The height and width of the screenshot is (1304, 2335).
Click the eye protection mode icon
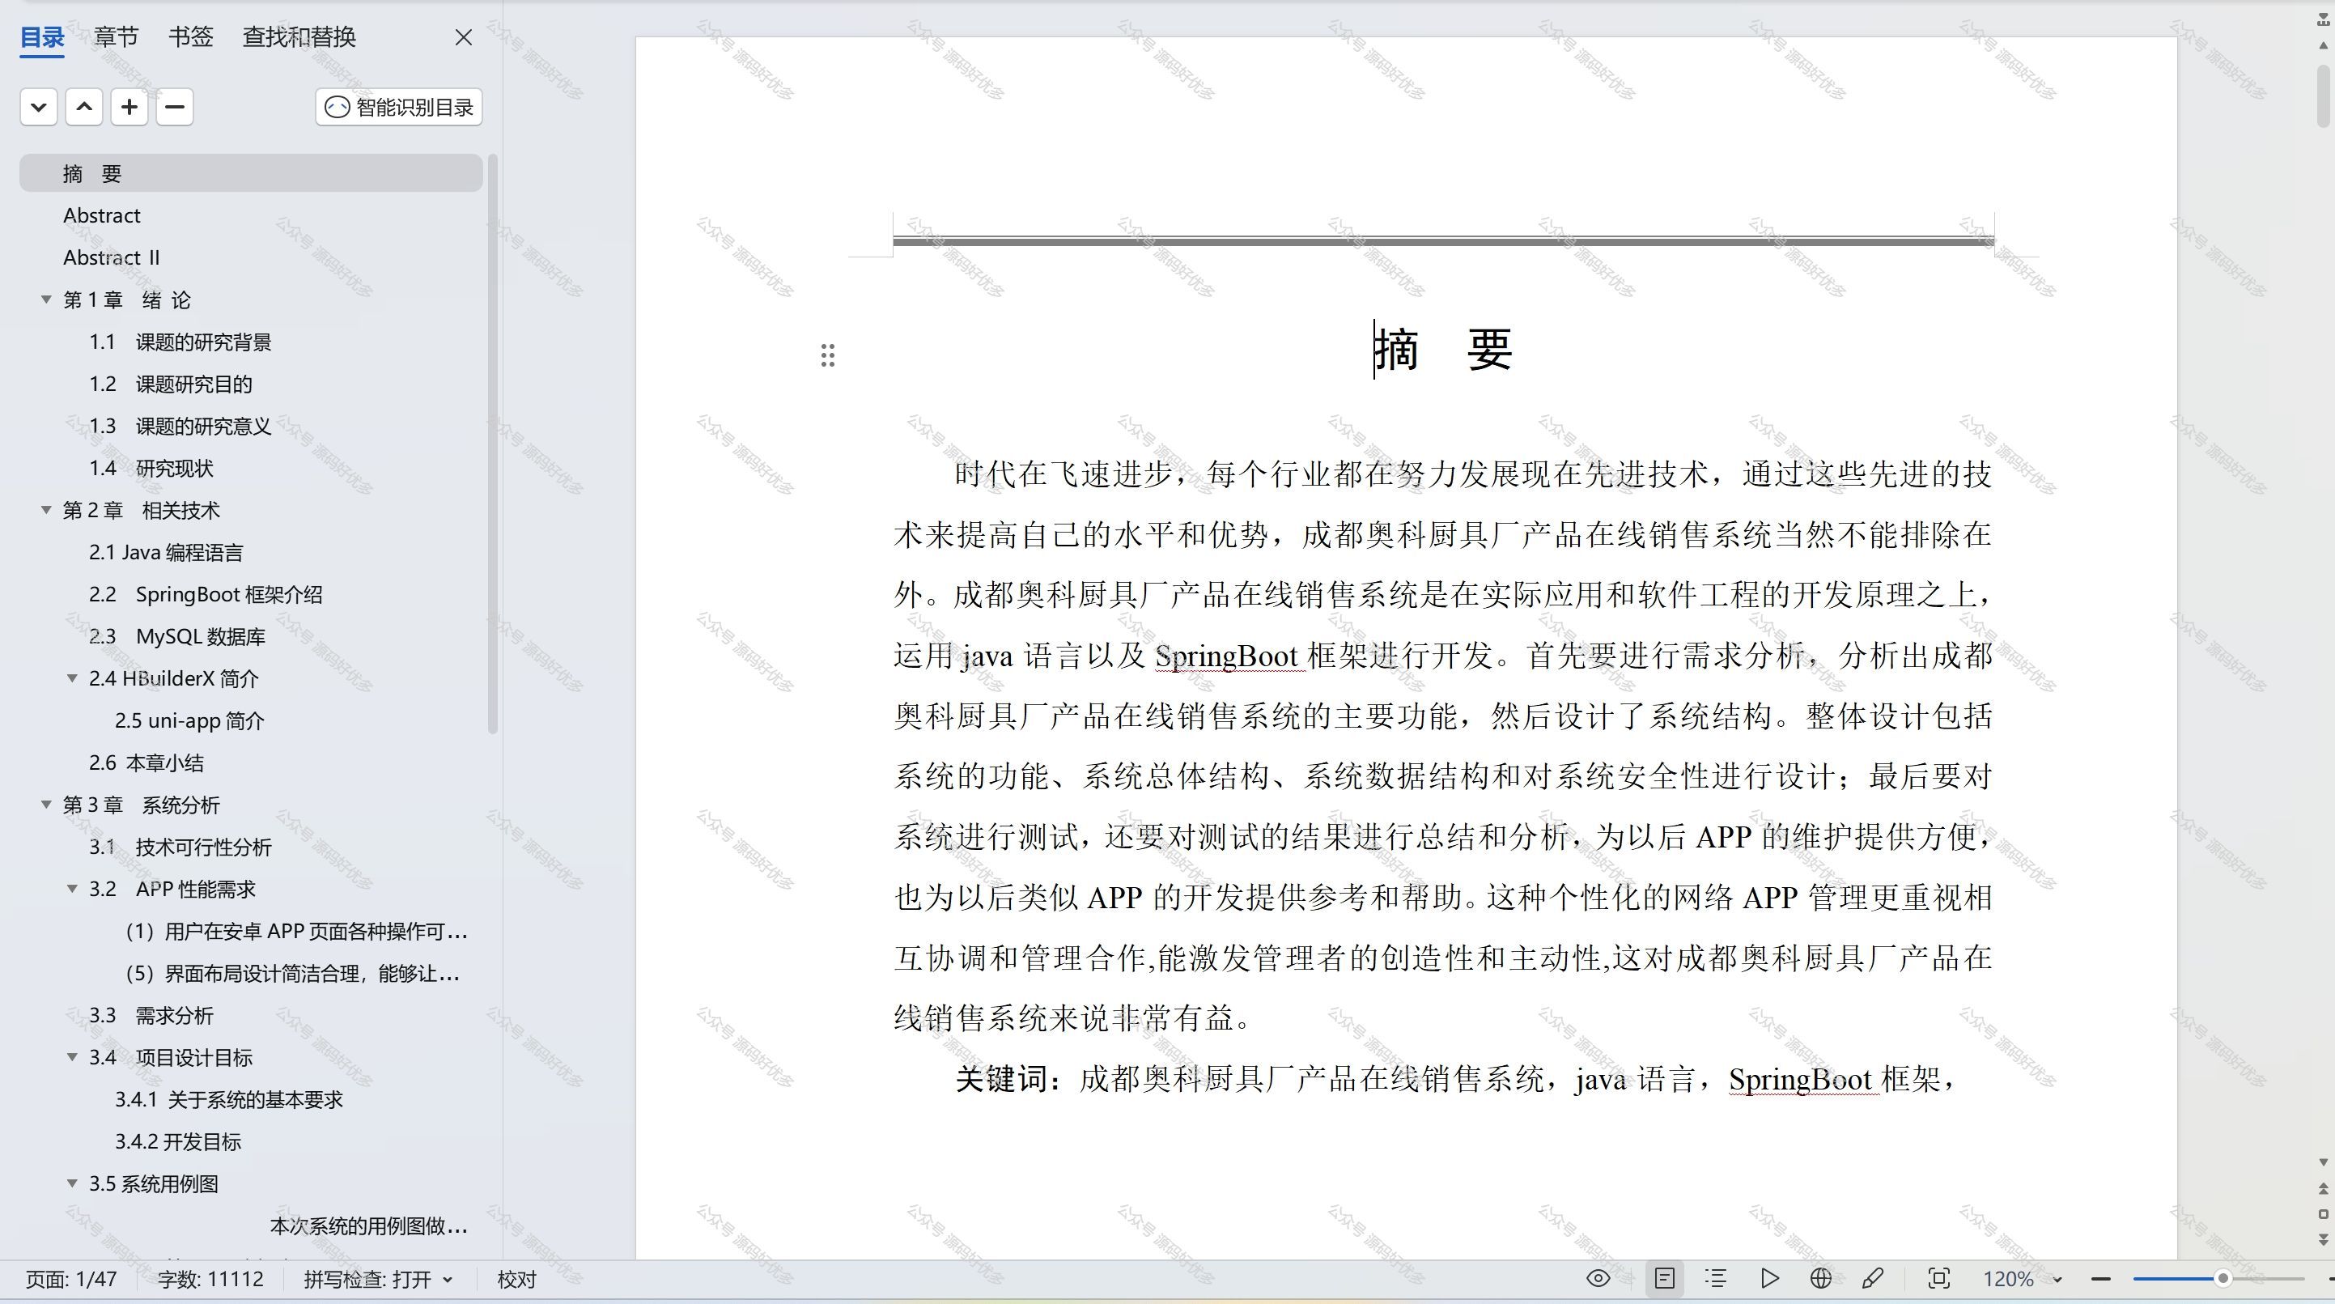pyautogui.click(x=1598, y=1279)
